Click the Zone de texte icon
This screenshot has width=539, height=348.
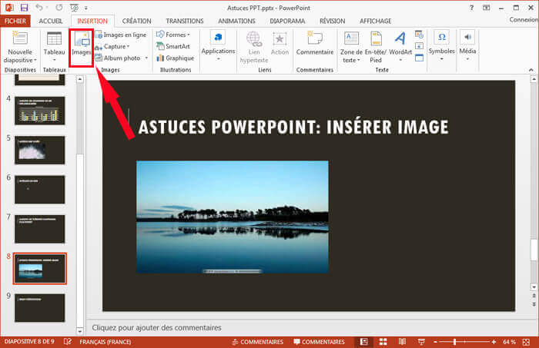pyautogui.click(x=351, y=38)
